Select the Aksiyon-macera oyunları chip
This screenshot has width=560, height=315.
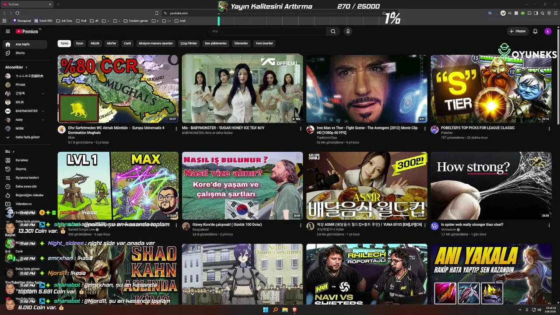coord(156,43)
